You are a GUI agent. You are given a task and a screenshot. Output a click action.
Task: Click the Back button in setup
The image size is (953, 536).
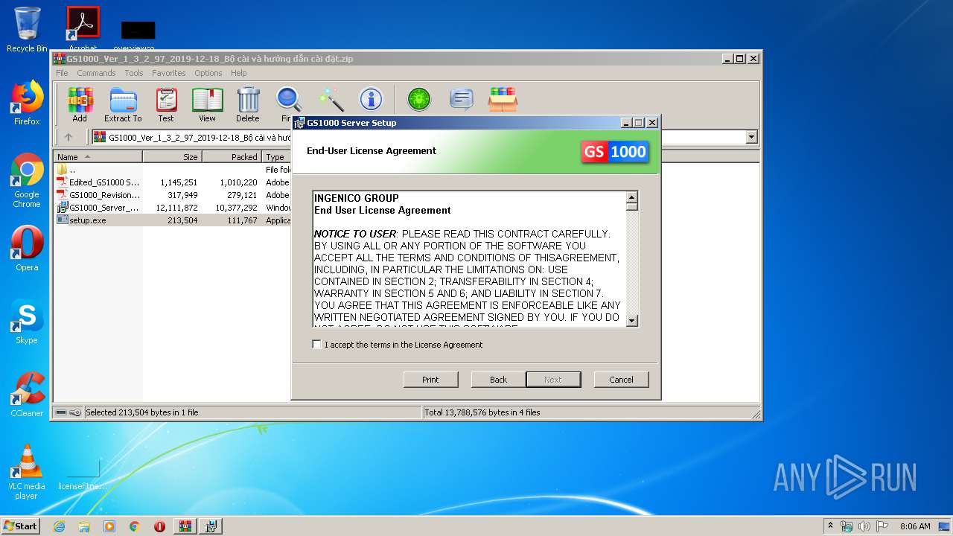[498, 380]
